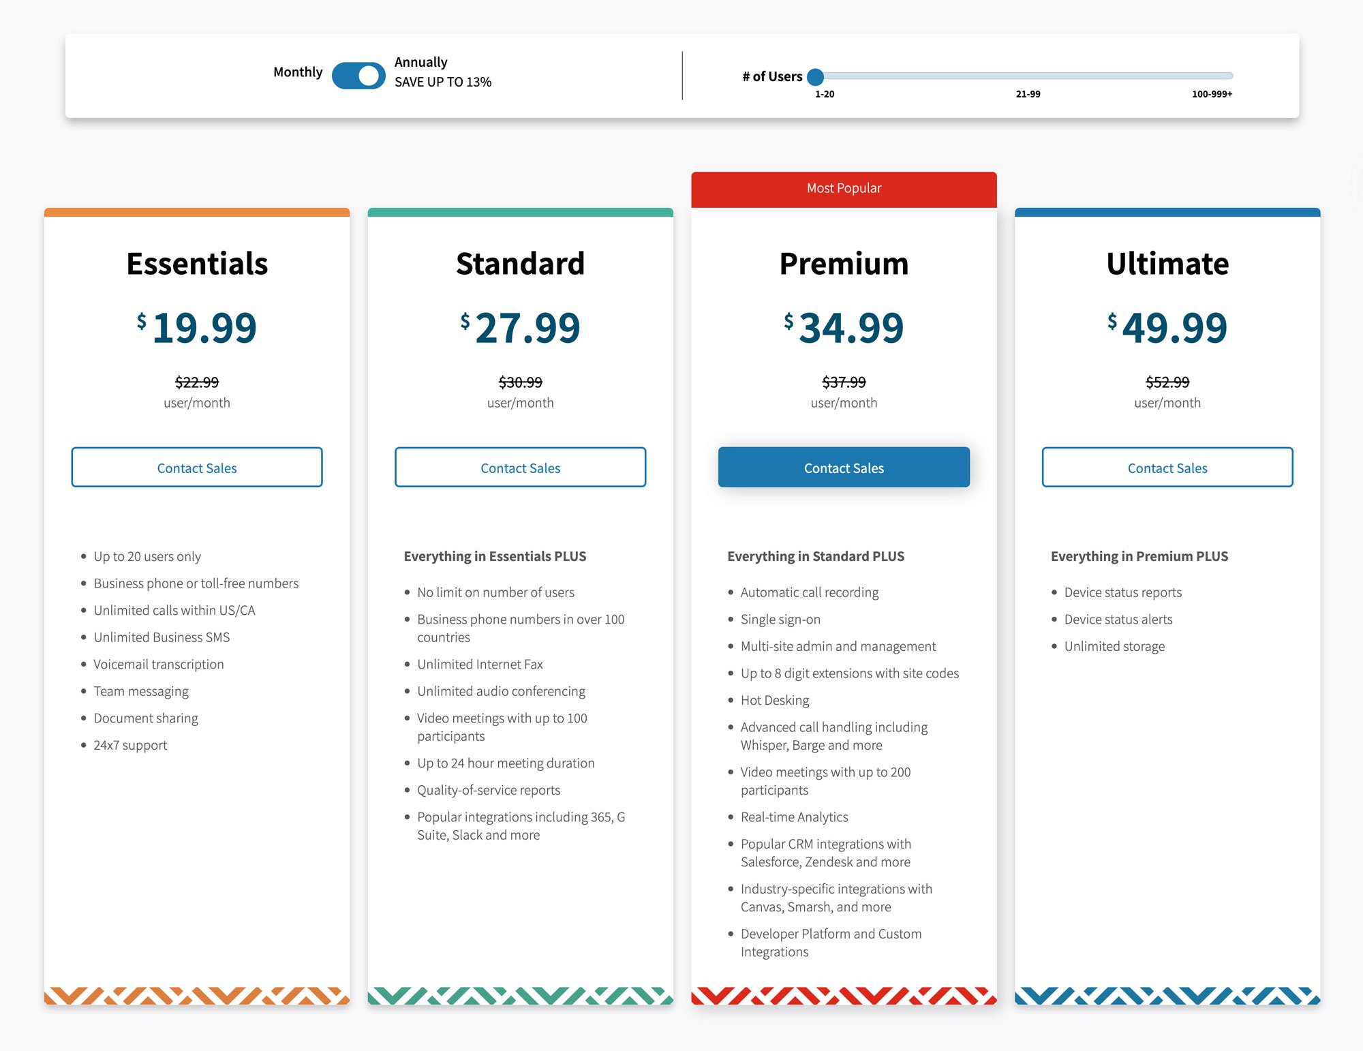Select Ultimate plan Contact Sales
The width and height of the screenshot is (1363, 1051).
(1167, 467)
